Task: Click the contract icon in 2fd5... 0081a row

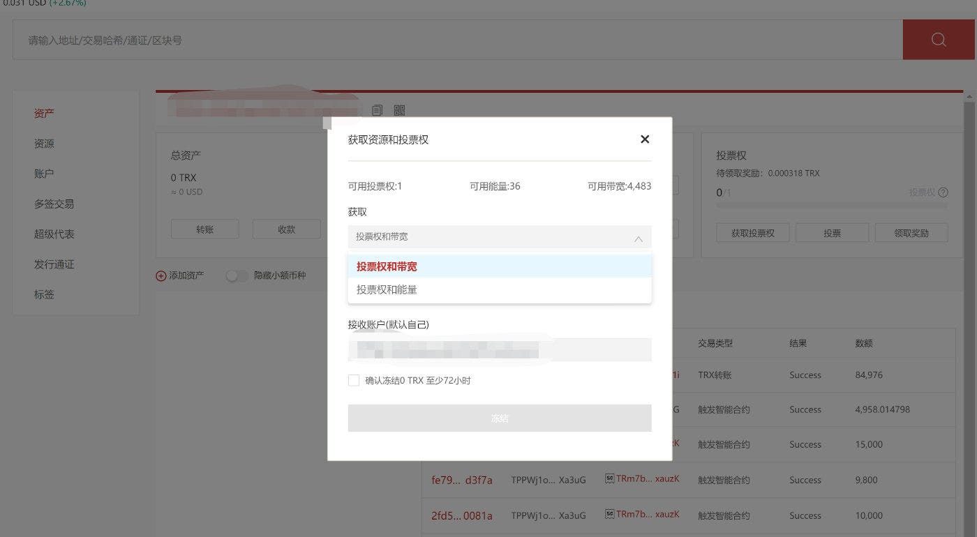Action: (609, 515)
